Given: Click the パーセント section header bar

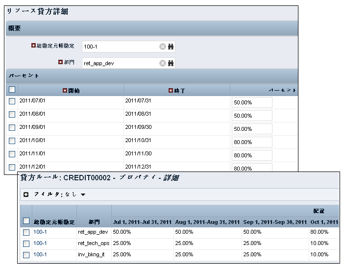Looking at the screenshot, I should click(x=152, y=75).
